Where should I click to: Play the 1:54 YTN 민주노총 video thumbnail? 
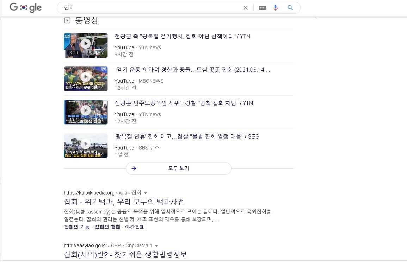pyautogui.click(x=86, y=112)
